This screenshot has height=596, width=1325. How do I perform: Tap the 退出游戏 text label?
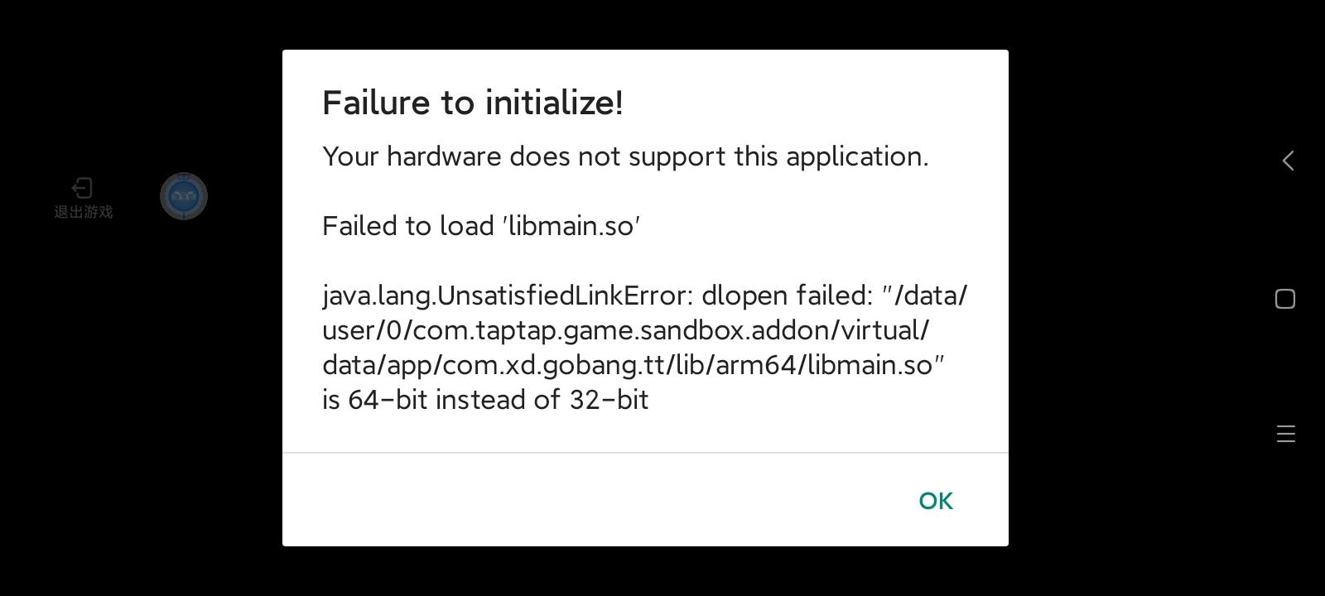(x=83, y=212)
